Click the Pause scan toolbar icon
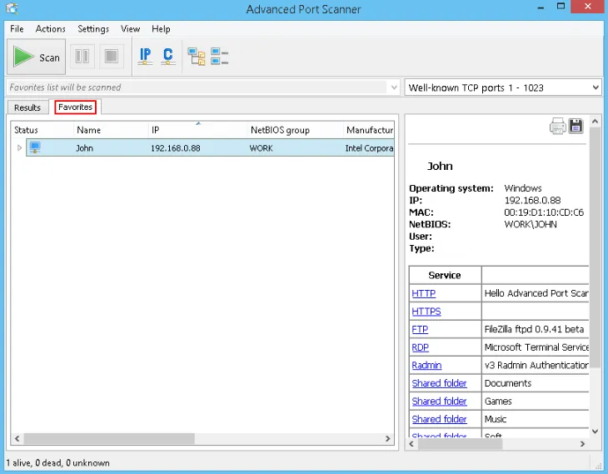Screen dimensions: 608x474 click(82, 57)
